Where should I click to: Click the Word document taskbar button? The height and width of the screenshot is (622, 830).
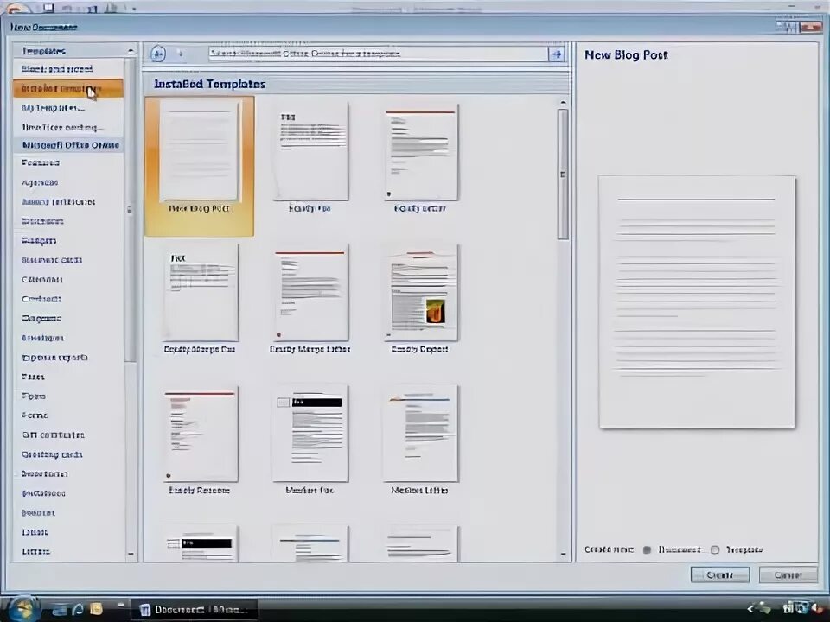point(195,610)
